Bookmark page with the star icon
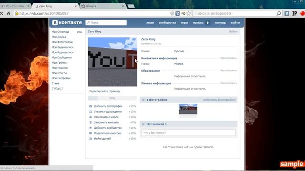This screenshot has width=305, height=171. pyautogui.click(x=189, y=13)
